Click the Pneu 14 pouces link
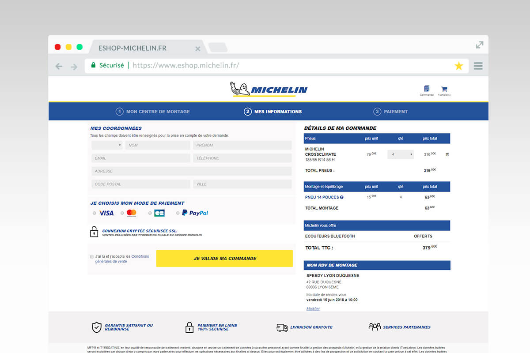Image resolution: width=530 pixels, height=353 pixels. pyautogui.click(x=322, y=197)
